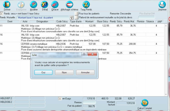Click the Remise input field
This screenshot has height=111, width=170.
pyautogui.click(x=91, y=102)
